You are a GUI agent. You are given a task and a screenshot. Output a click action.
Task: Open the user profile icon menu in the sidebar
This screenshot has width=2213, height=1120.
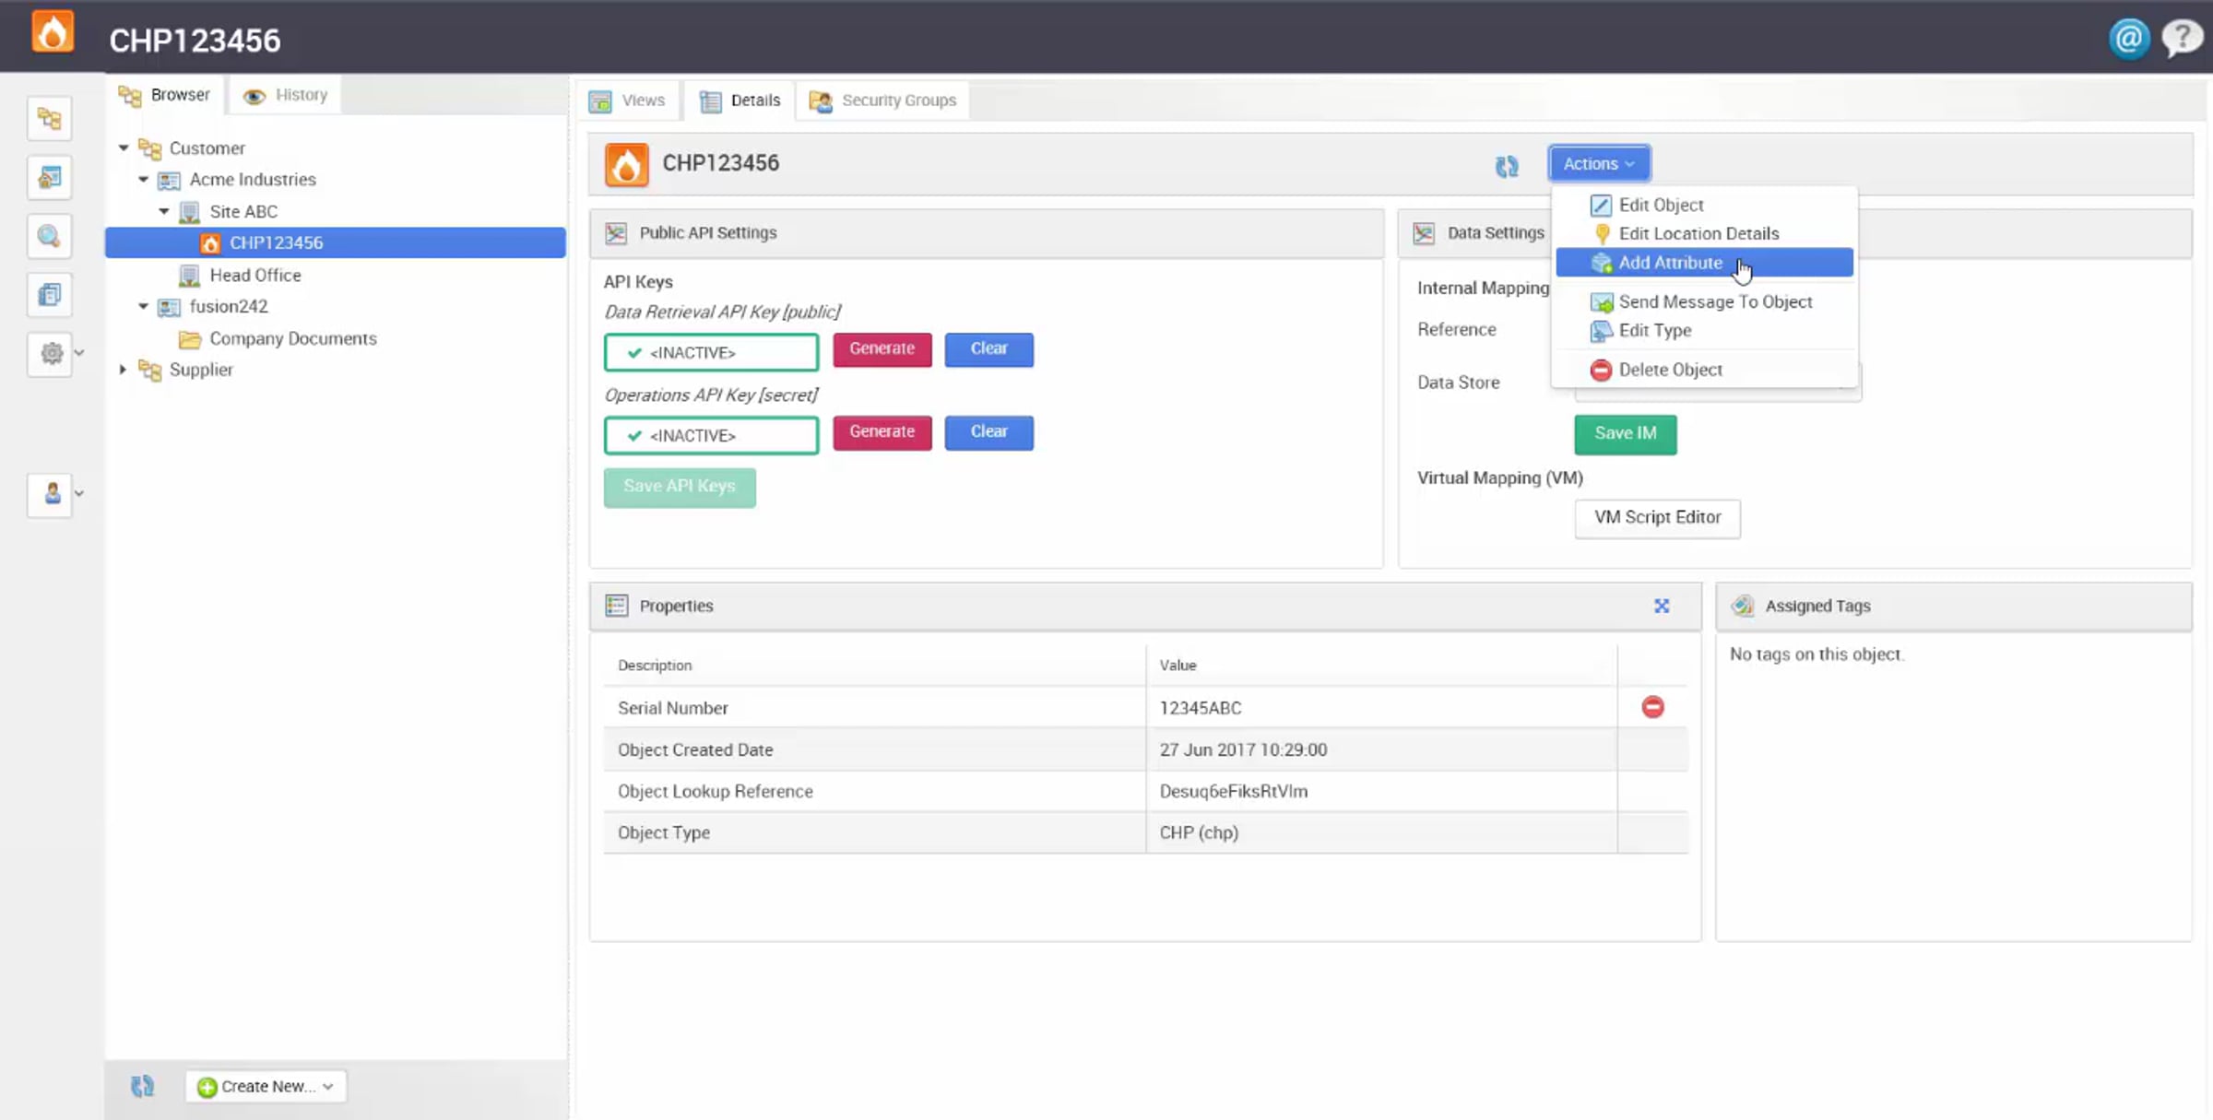click(53, 494)
